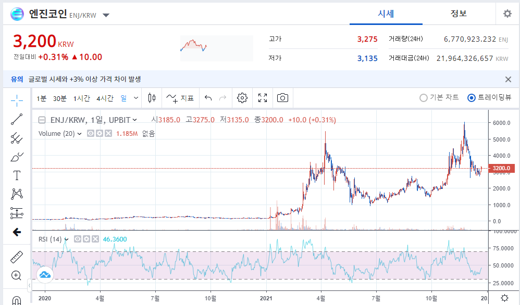Select the brush drawing tool
The image size is (520, 305).
pos(17,157)
